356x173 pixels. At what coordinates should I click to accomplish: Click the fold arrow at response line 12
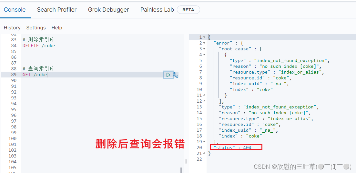pos(204,101)
